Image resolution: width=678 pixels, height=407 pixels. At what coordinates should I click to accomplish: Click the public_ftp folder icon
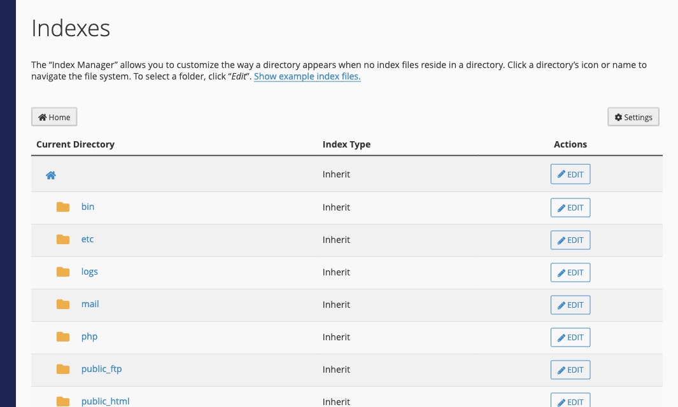pyautogui.click(x=63, y=369)
